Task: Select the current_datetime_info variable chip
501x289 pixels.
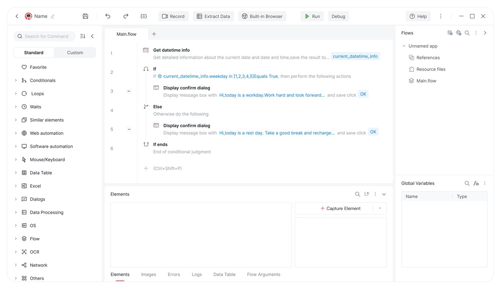Action: pos(355,56)
